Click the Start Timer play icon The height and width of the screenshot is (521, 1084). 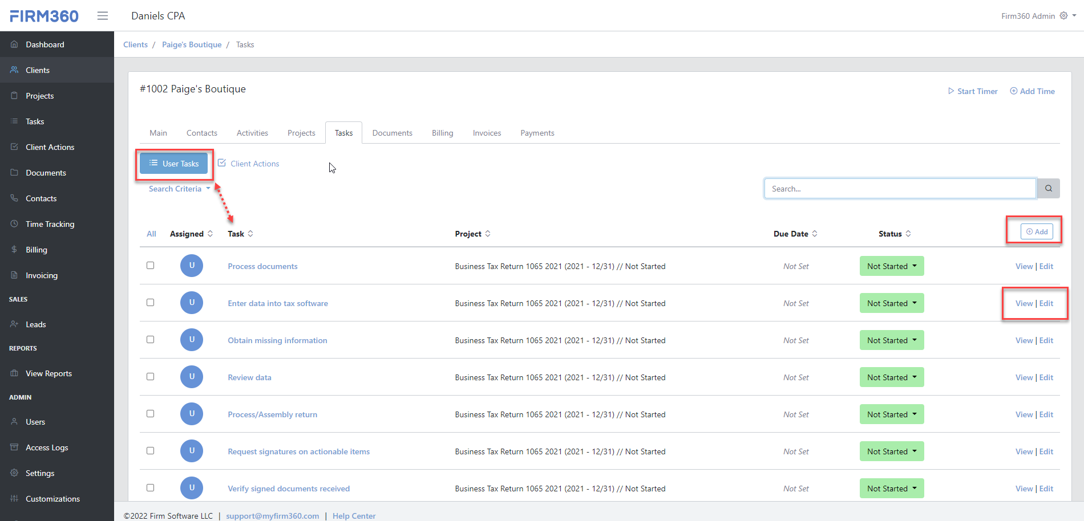click(x=951, y=91)
